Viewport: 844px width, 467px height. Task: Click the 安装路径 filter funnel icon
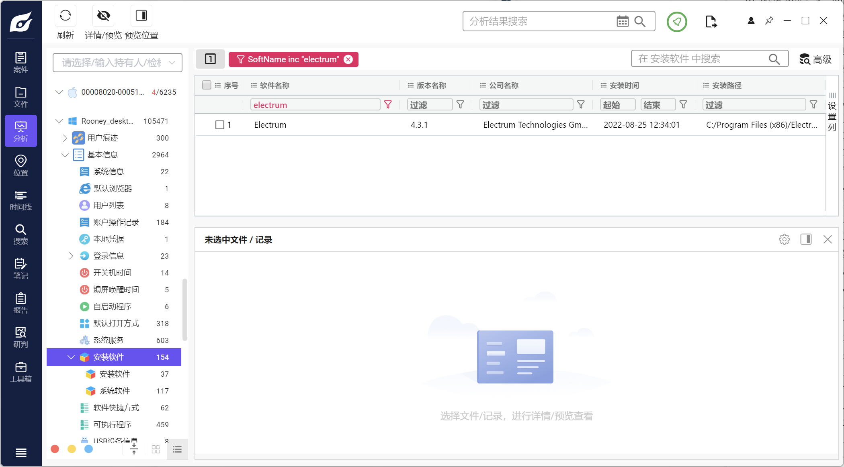[x=813, y=105]
